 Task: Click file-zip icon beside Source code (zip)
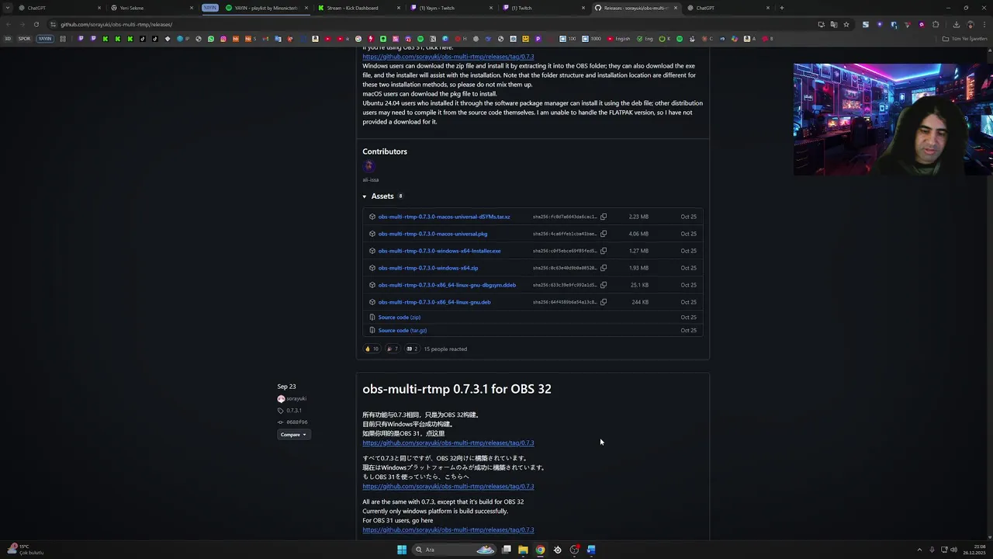coord(372,317)
